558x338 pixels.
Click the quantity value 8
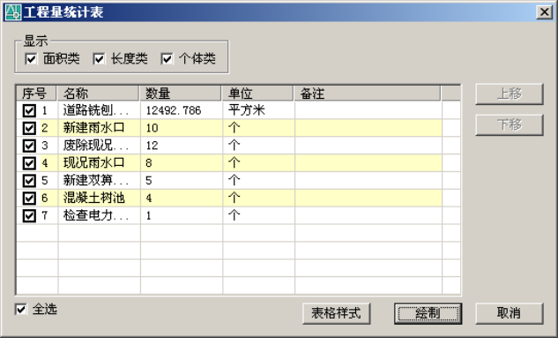click(149, 163)
